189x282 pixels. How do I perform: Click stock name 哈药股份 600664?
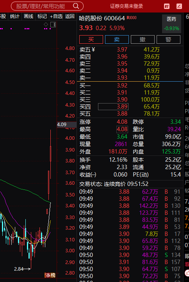click(102, 18)
